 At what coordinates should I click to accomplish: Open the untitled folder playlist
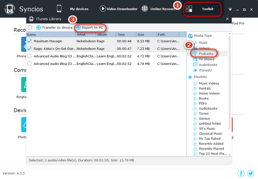point(210,123)
